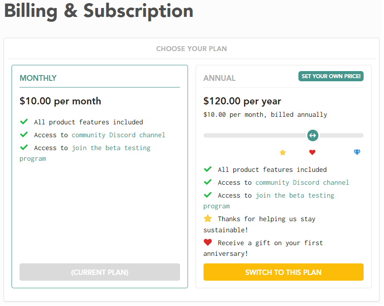Select the Monthly plan heading
Image resolution: width=384 pixels, height=306 pixels.
click(38, 79)
